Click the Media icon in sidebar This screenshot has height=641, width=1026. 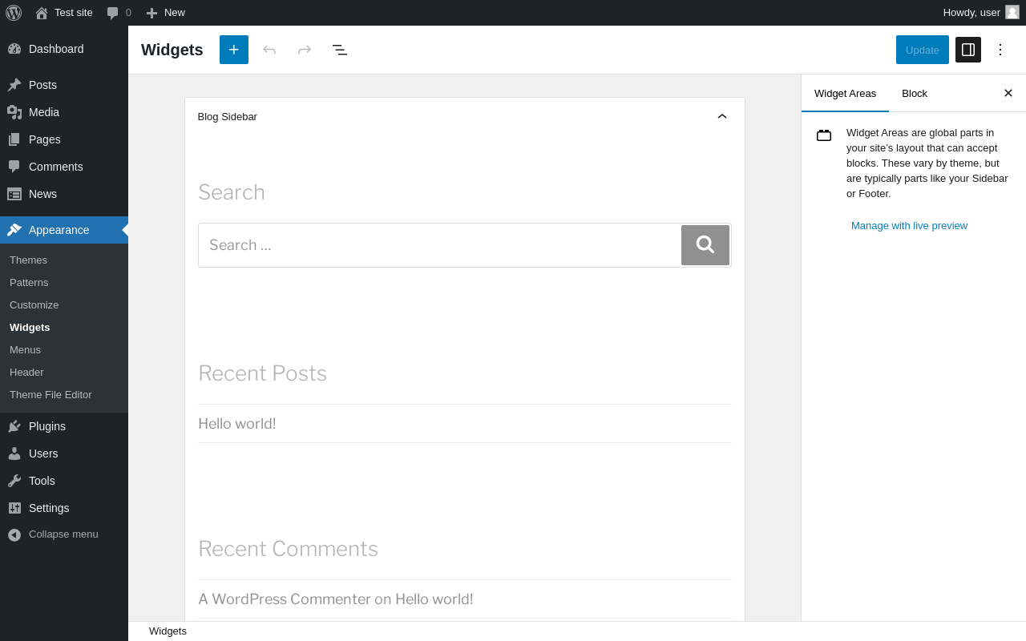[x=14, y=112]
